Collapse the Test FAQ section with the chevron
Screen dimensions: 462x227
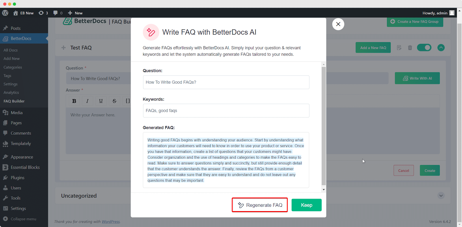pos(441,48)
